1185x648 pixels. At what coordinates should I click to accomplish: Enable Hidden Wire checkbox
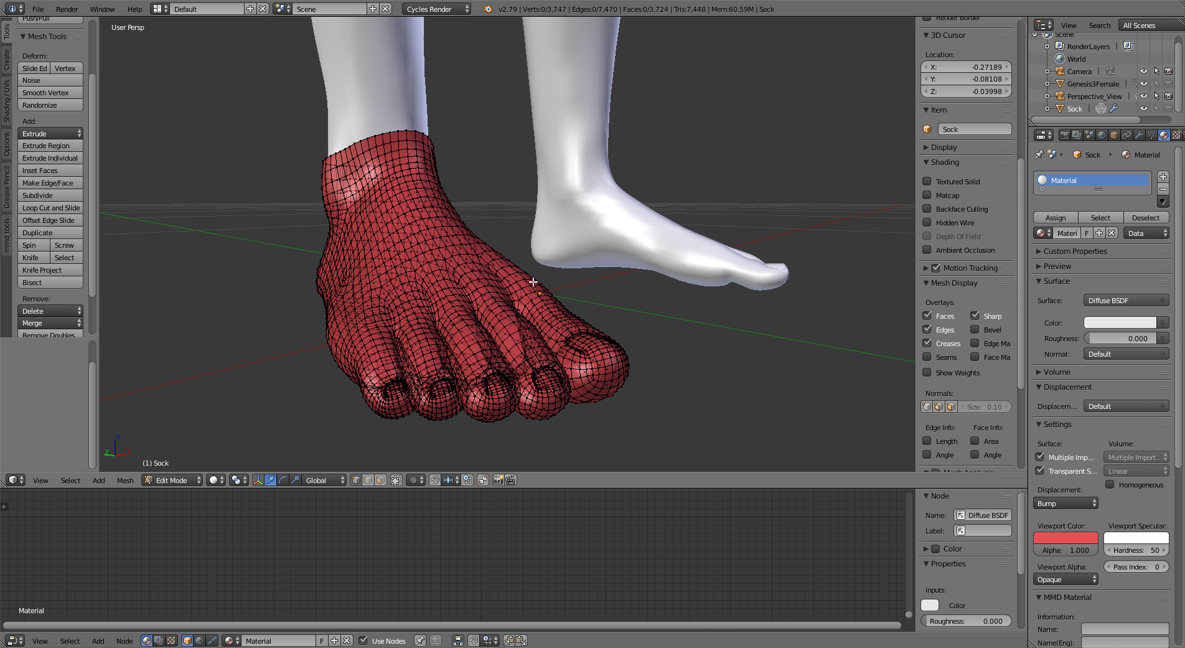[927, 222]
